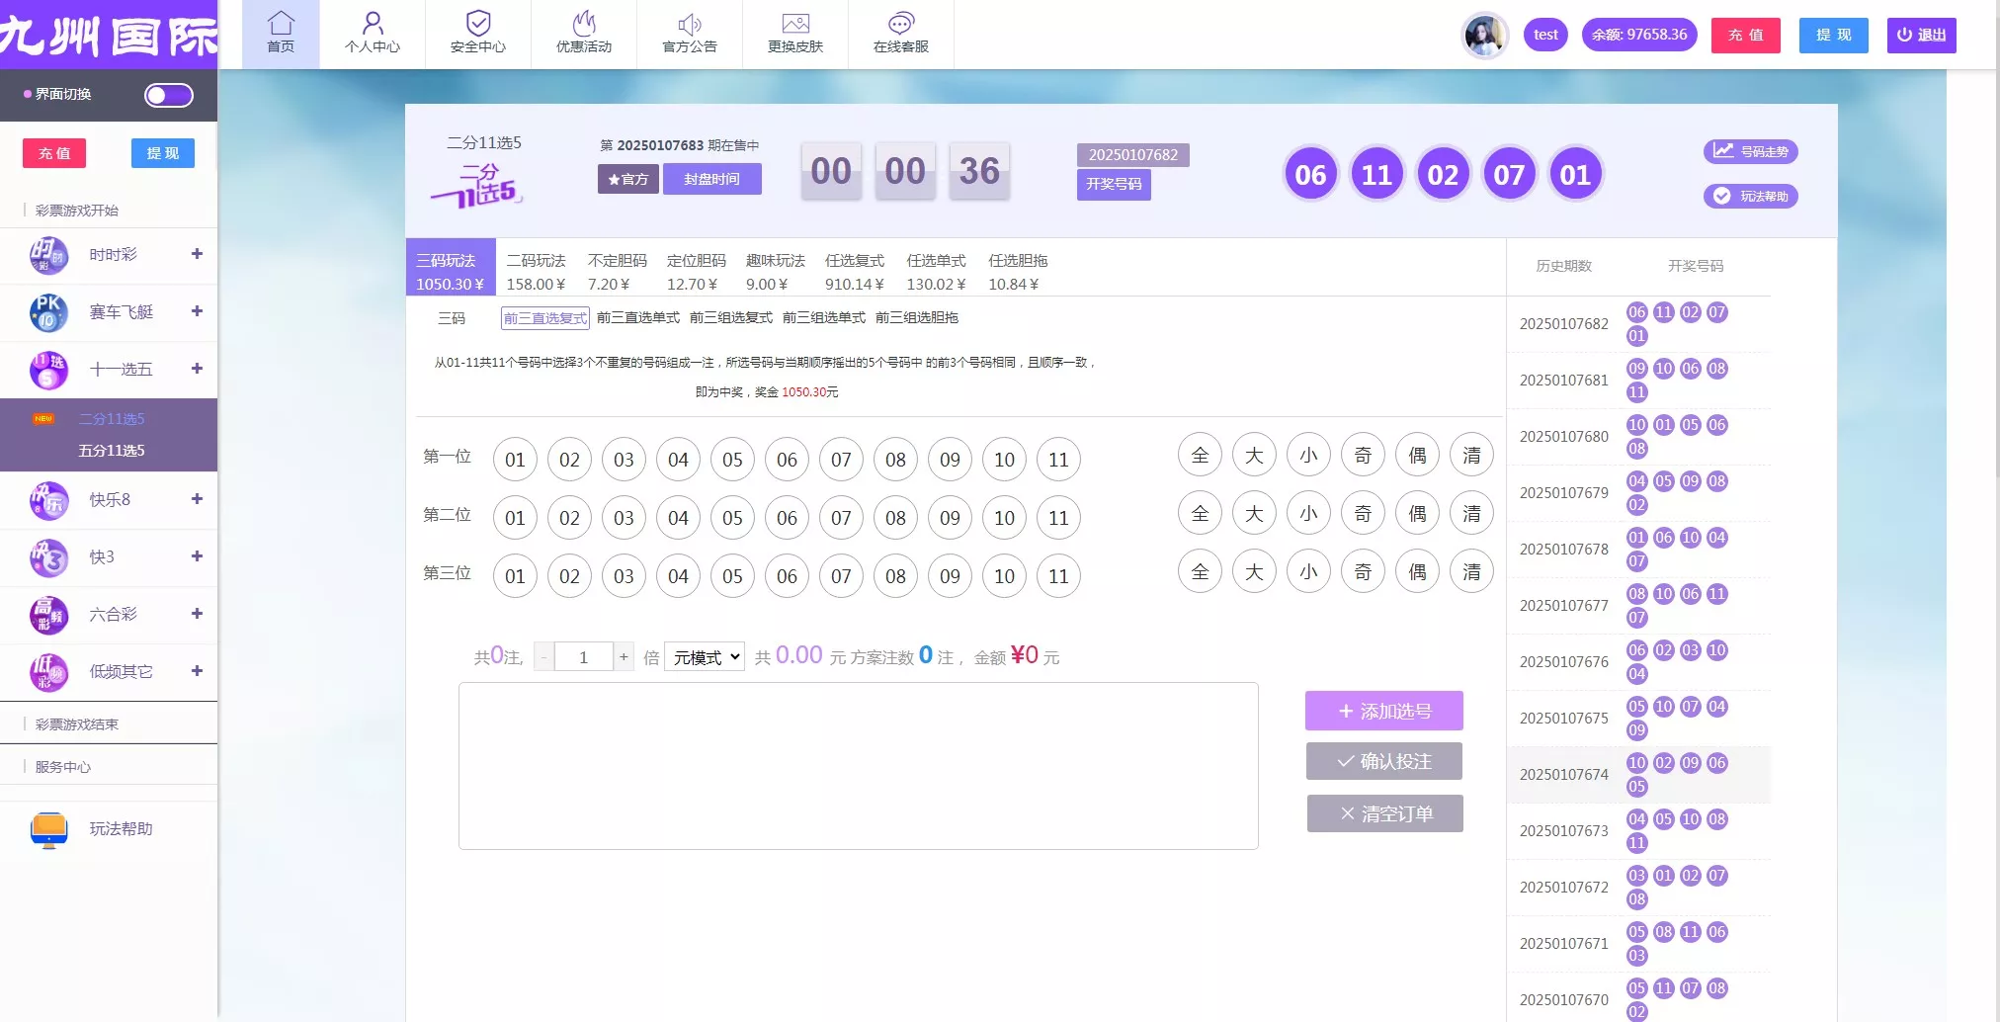Increase the multiplier with plus stepper
This screenshot has width=2000, height=1022.
click(624, 657)
